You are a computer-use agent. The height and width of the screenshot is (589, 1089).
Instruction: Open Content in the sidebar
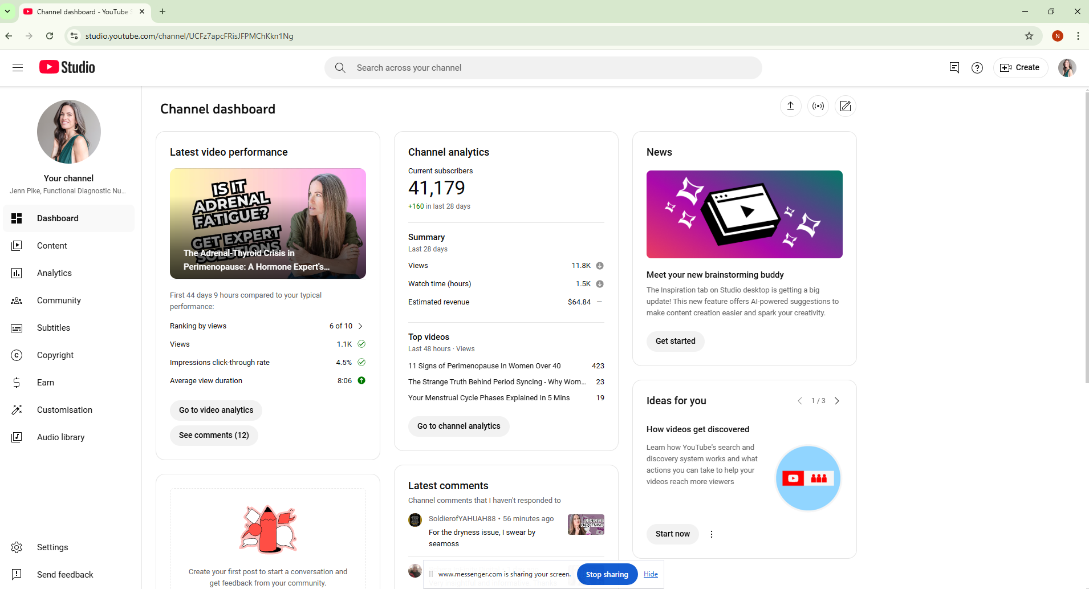click(69, 246)
